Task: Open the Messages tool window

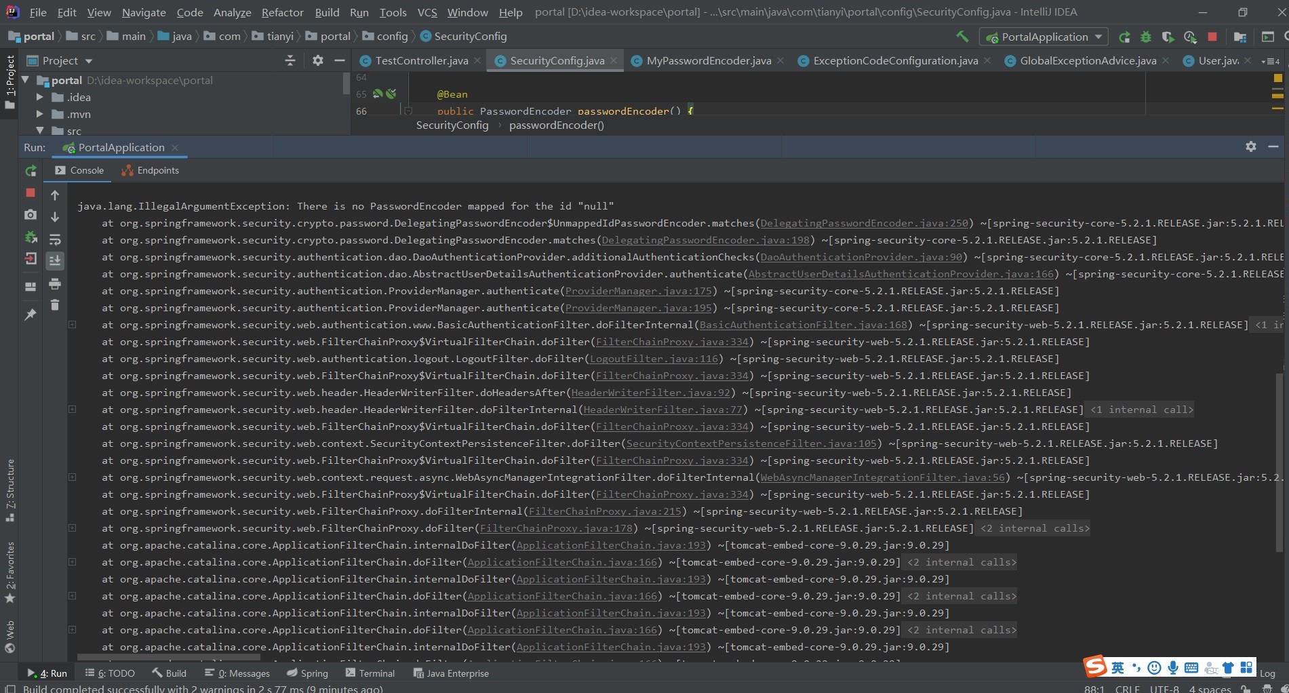Action: (x=237, y=673)
